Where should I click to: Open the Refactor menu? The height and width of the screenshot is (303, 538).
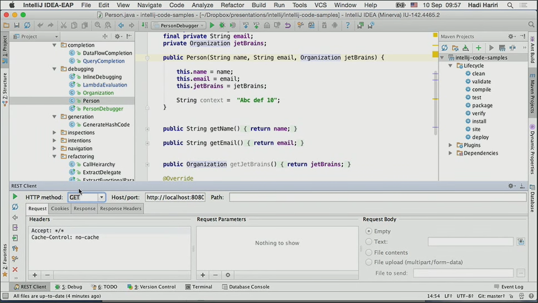coord(232,5)
